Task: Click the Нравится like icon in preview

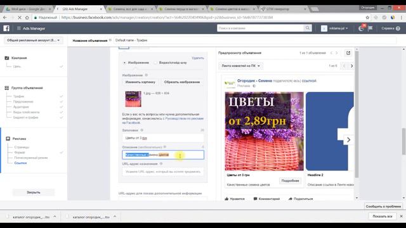Action: 227,199
